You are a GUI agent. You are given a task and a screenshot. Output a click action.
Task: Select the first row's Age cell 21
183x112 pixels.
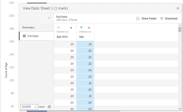pyautogui.click(x=85, y=44)
